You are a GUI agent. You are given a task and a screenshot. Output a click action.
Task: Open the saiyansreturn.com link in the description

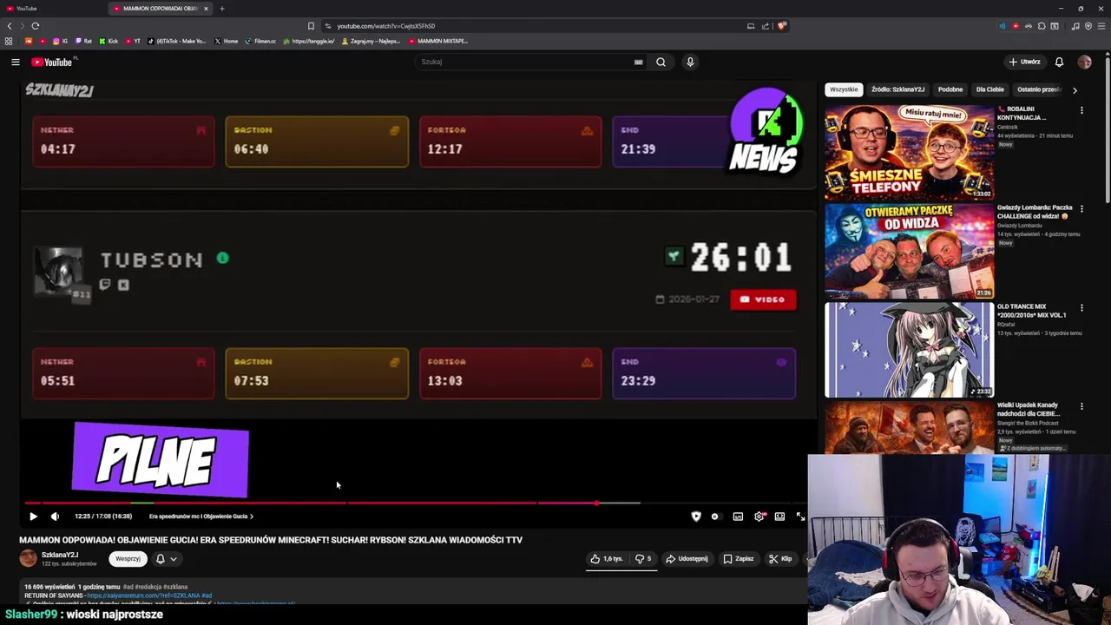[145, 595]
